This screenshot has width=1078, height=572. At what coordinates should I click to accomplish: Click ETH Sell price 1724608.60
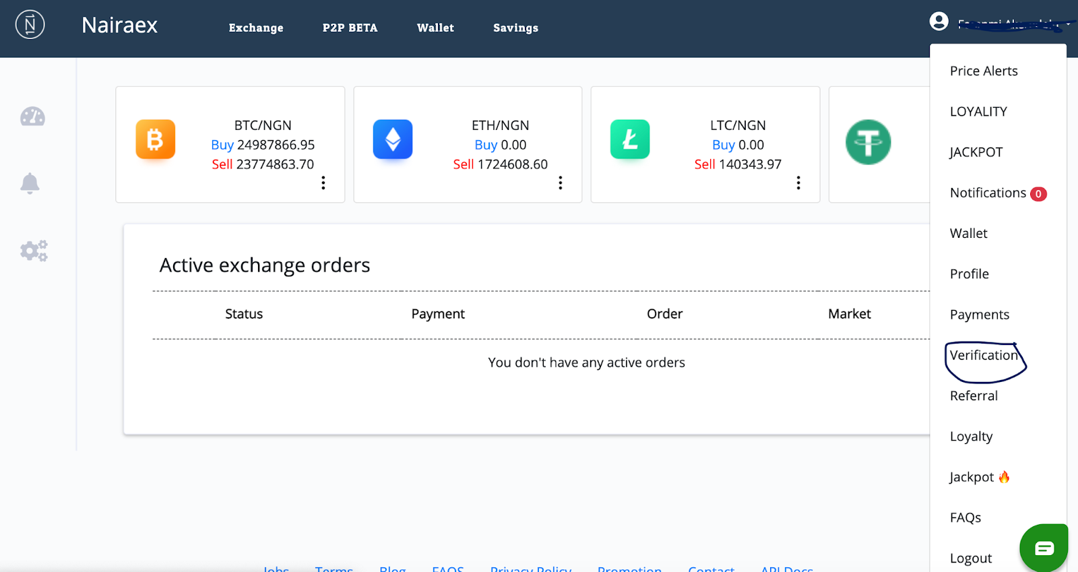point(500,164)
